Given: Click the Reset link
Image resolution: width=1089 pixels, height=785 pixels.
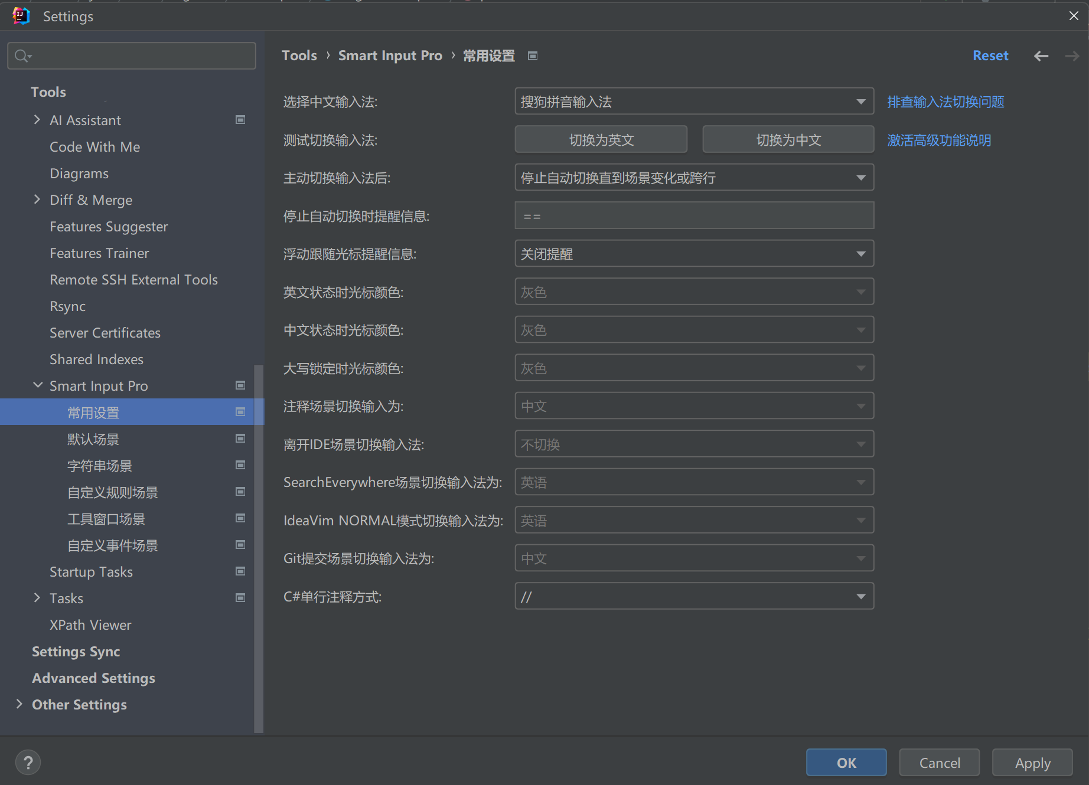Looking at the screenshot, I should click(x=990, y=55).
